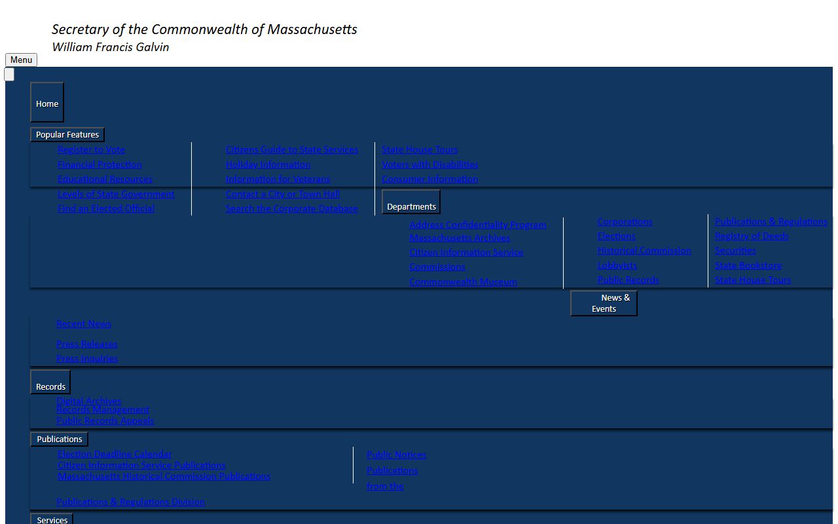
Task: Open Press Releases
Action: [87, 344]
